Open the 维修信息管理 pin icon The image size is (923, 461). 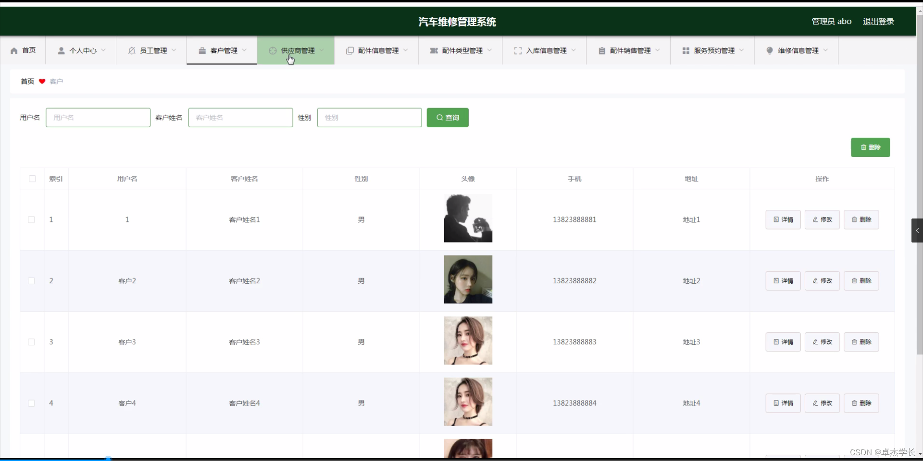[770, 50]
